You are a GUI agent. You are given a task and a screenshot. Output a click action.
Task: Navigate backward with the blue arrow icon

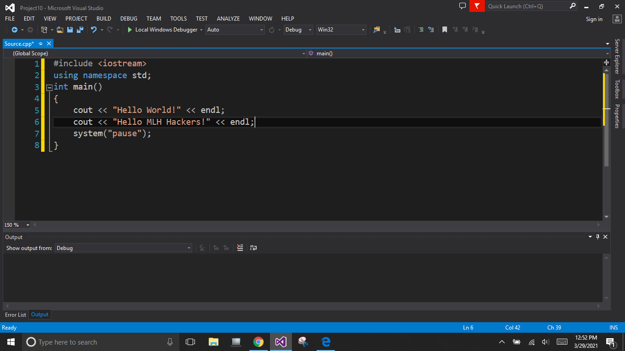[15, 30]
